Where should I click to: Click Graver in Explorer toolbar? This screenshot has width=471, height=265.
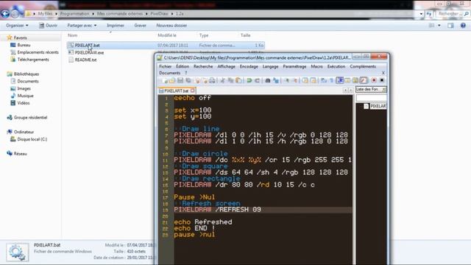(141, 26)
